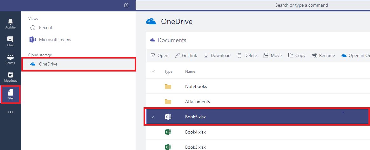Screen dimensions: 370x150
Task: Click the Excel icon for Book5.xlsx
Action: (168, 117)
